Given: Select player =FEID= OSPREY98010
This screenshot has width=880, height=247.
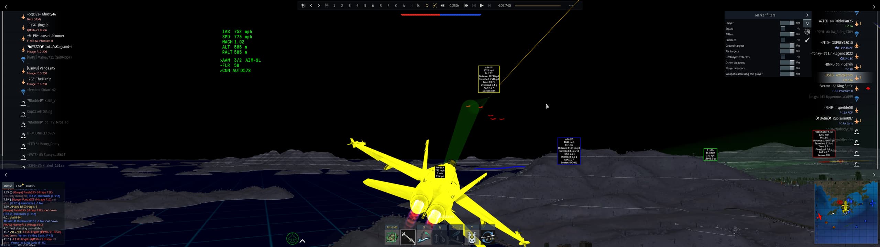Looking at the screenshot, I should tap(837, 43).
